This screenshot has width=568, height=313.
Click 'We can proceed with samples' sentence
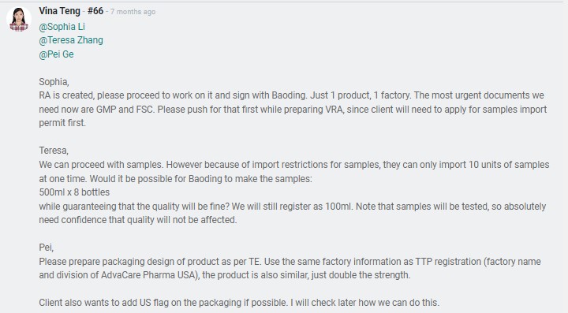[x=101, y=165]
